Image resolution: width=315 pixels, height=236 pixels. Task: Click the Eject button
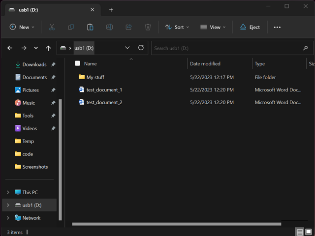(250, 27)
